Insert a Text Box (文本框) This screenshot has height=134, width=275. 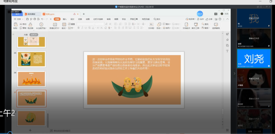pos(151,25)
